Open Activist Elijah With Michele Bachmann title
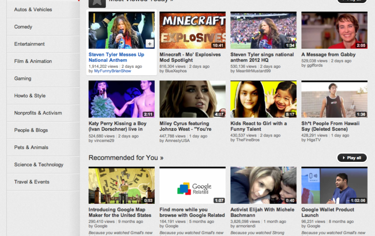 click(x=262, y=213)
